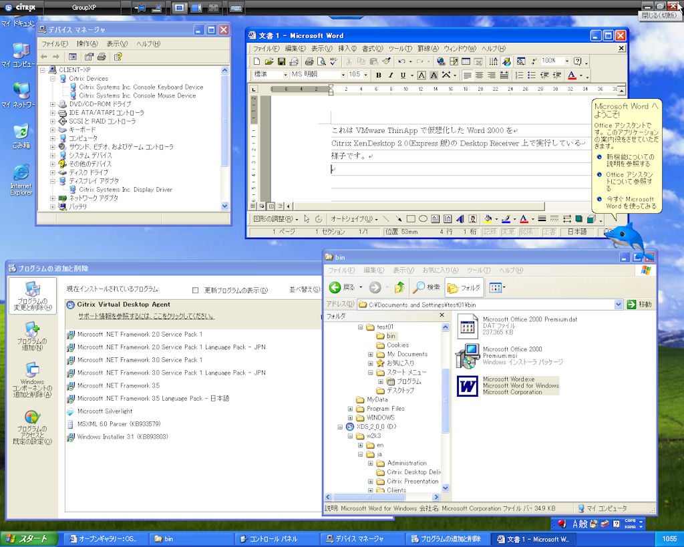
Task: Collapse the ディスプレイ アダプタ node
Action: point(53,181)
